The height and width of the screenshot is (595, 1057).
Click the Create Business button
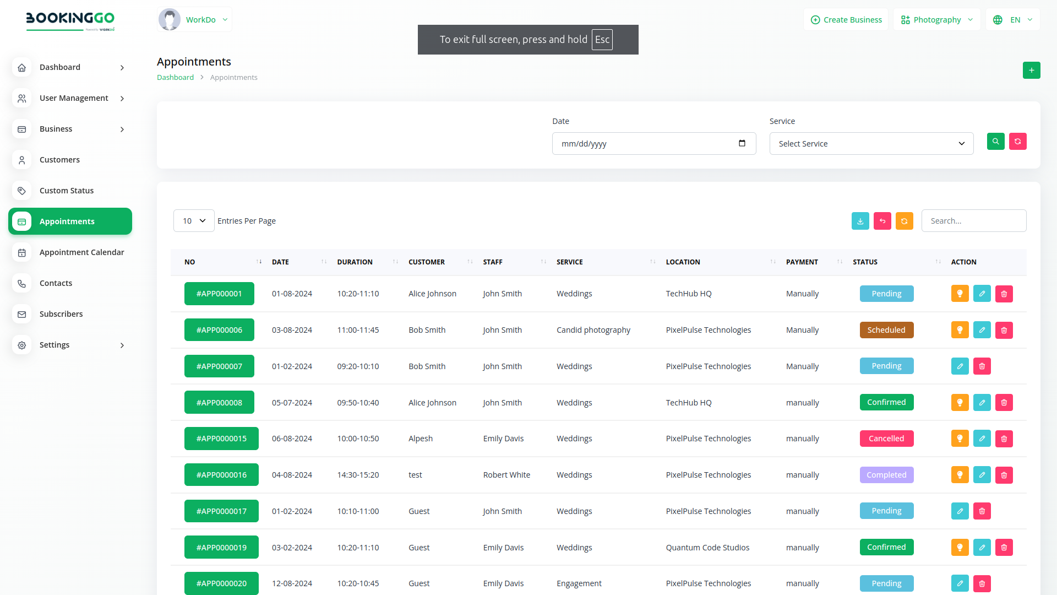tap(846, 20)
